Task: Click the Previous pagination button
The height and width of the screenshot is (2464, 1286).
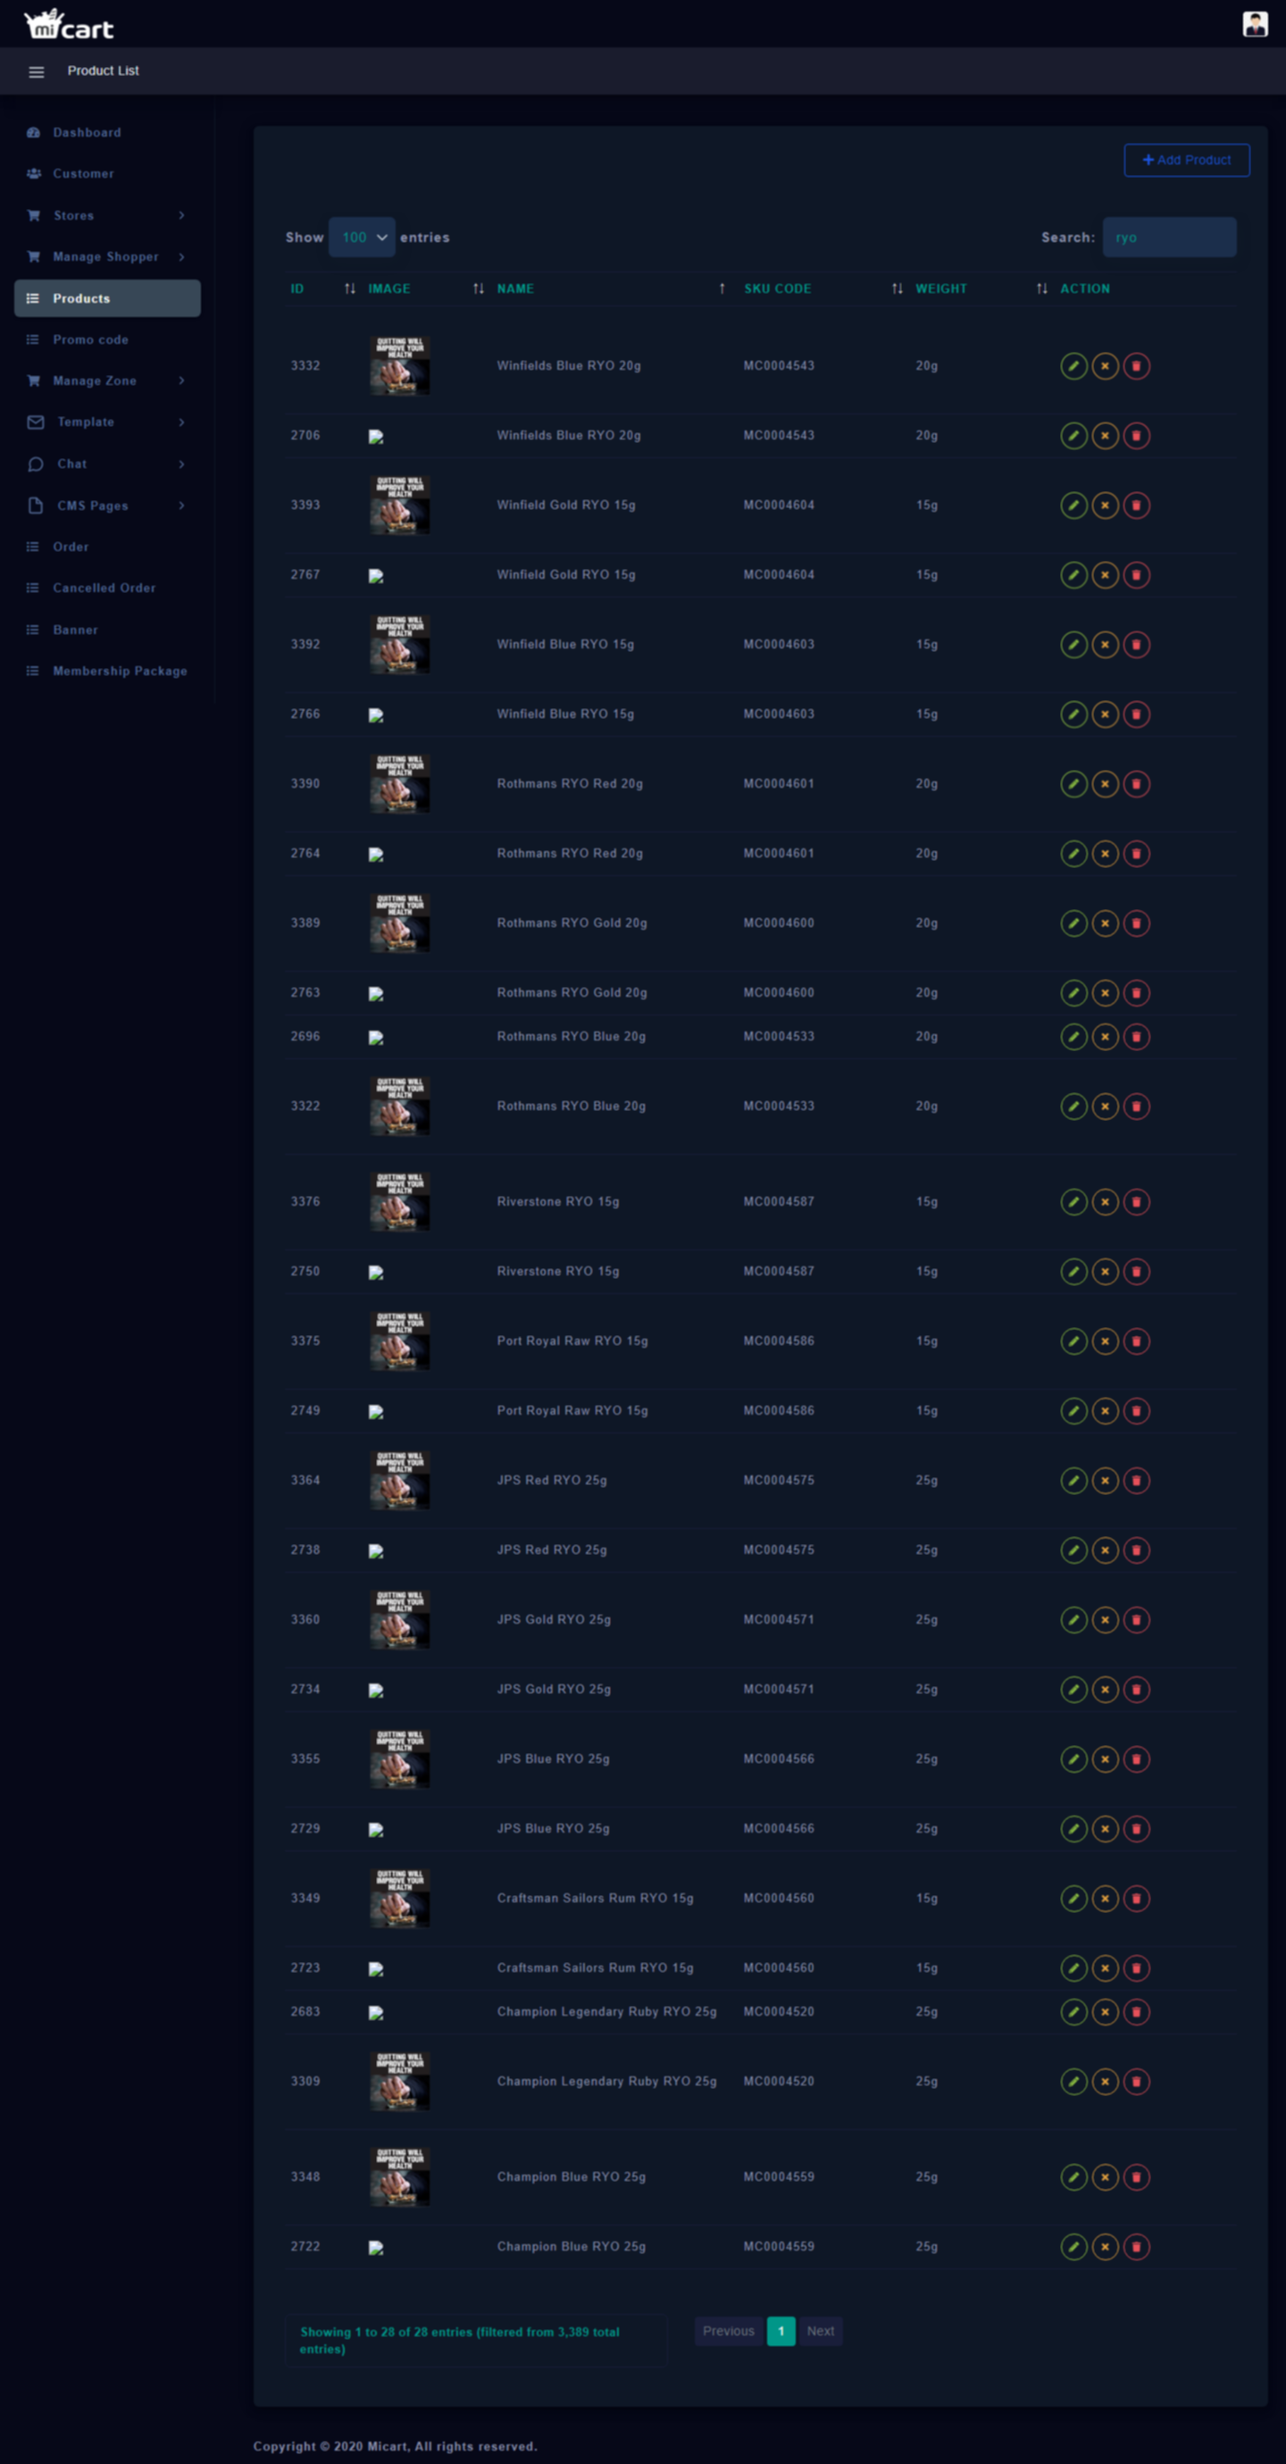Action: pos(728,2331)
